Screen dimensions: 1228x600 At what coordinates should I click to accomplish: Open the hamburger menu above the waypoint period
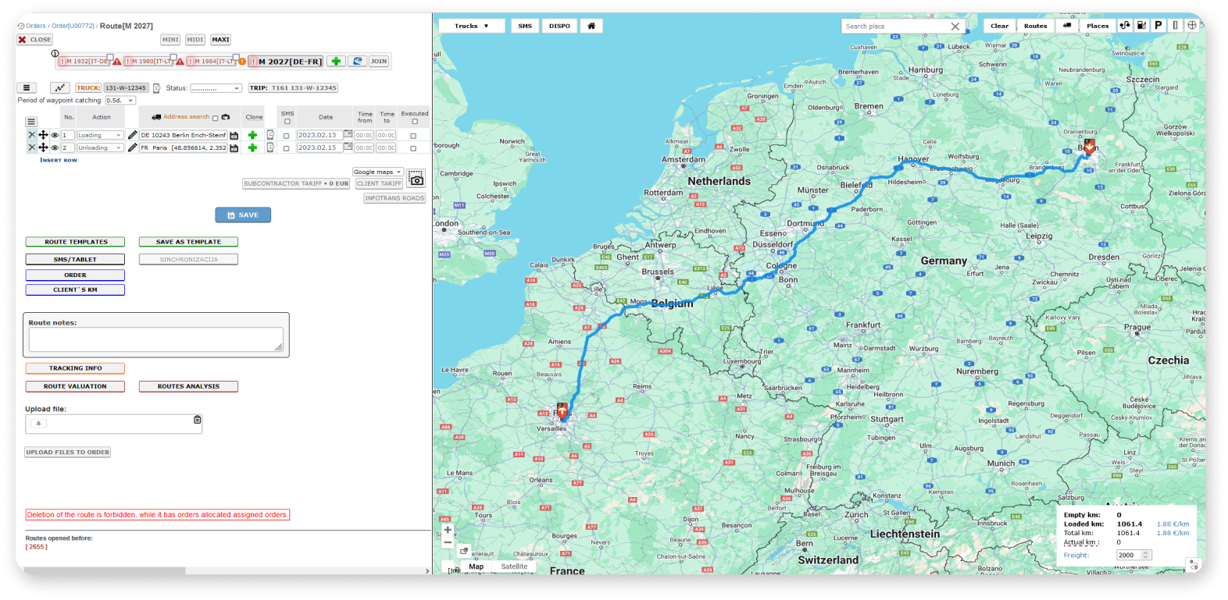click(x=27, y=88)
